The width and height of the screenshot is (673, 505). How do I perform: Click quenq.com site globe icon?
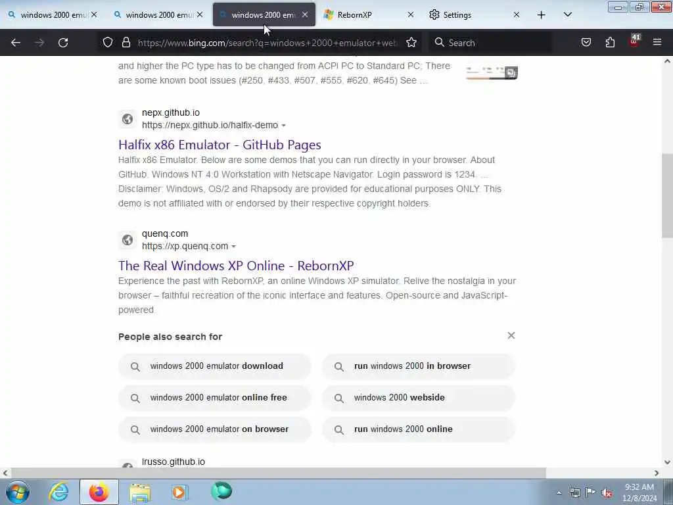(128, 240)
